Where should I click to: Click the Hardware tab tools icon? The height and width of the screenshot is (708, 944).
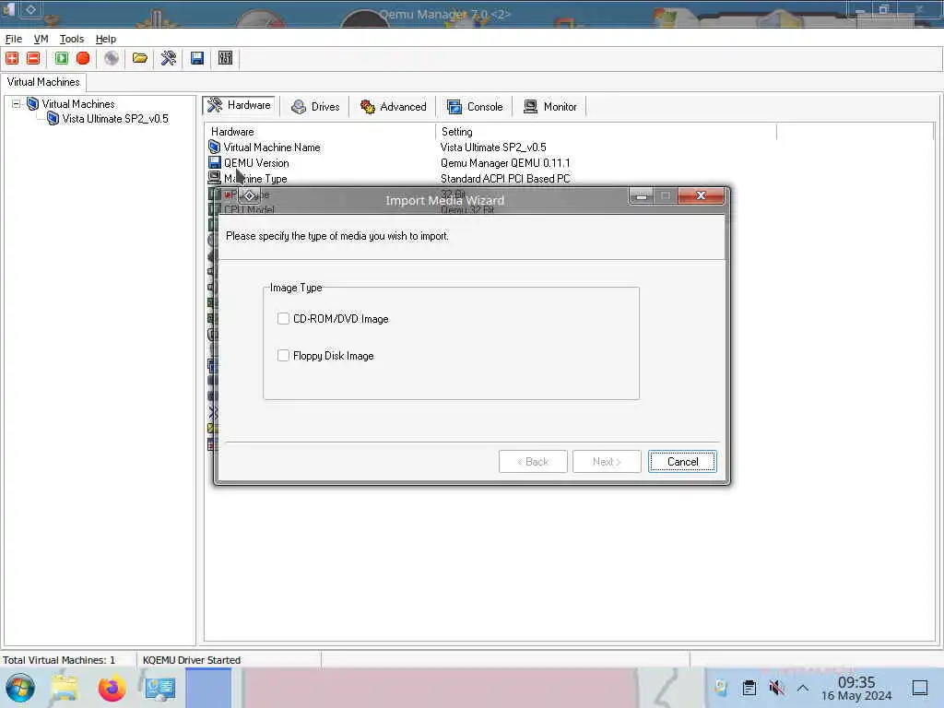[x=215, y=105]
